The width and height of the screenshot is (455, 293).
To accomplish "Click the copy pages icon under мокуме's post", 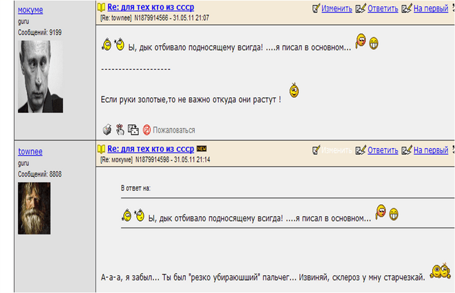I will click(x=133, y=130).
